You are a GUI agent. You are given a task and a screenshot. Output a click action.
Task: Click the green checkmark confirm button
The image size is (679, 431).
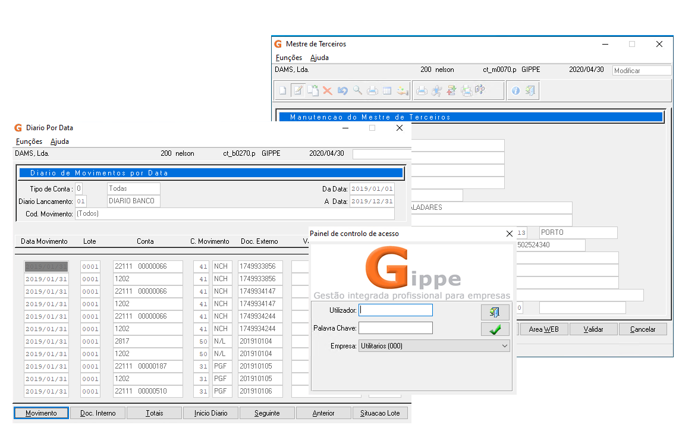[x=495, y=329]
